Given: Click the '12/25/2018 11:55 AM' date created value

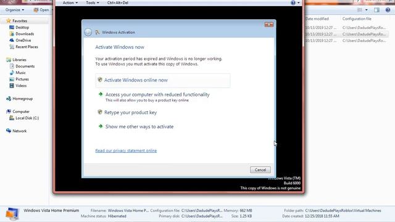Looking at the screenshot, I should (322, 216).
